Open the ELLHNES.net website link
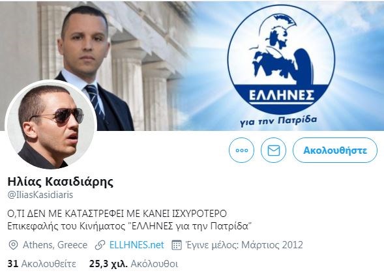The image size is (384, 273). [137, 245]
